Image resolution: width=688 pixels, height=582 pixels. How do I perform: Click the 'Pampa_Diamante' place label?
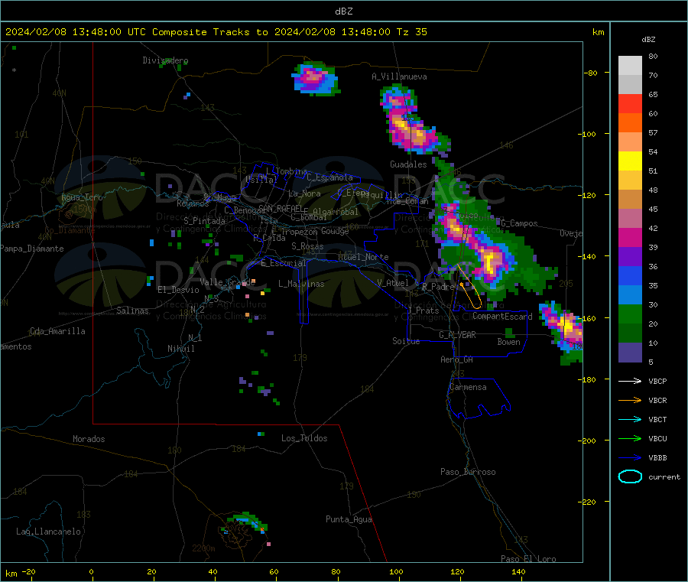click(32, 249)
